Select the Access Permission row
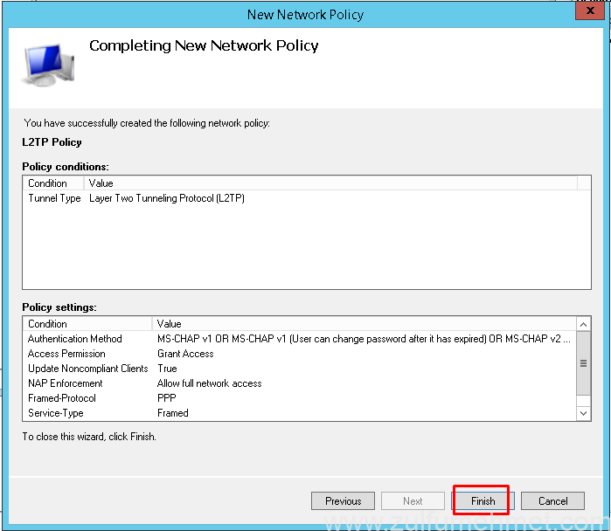The height and width of the screenshot is (531, 611). tap(299, 354)
